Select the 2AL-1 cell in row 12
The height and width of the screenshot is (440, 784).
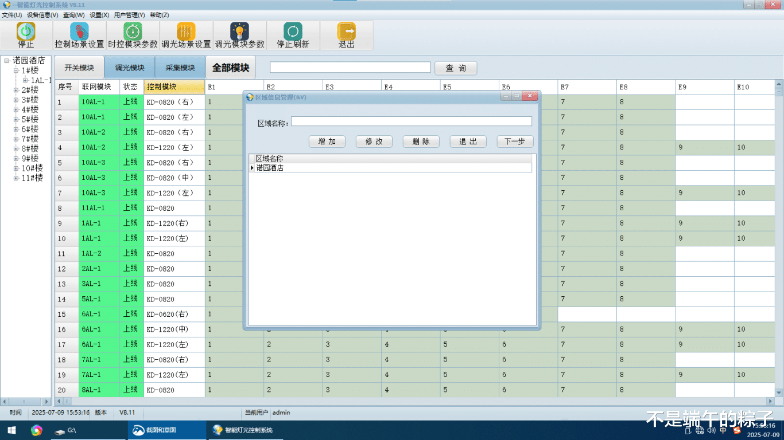pyautogui.click(x=99, y=269)
